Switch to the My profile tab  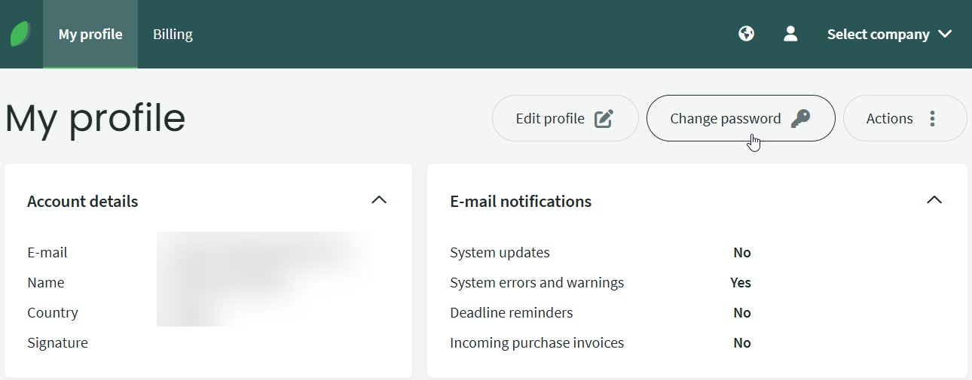pos(90,35)
